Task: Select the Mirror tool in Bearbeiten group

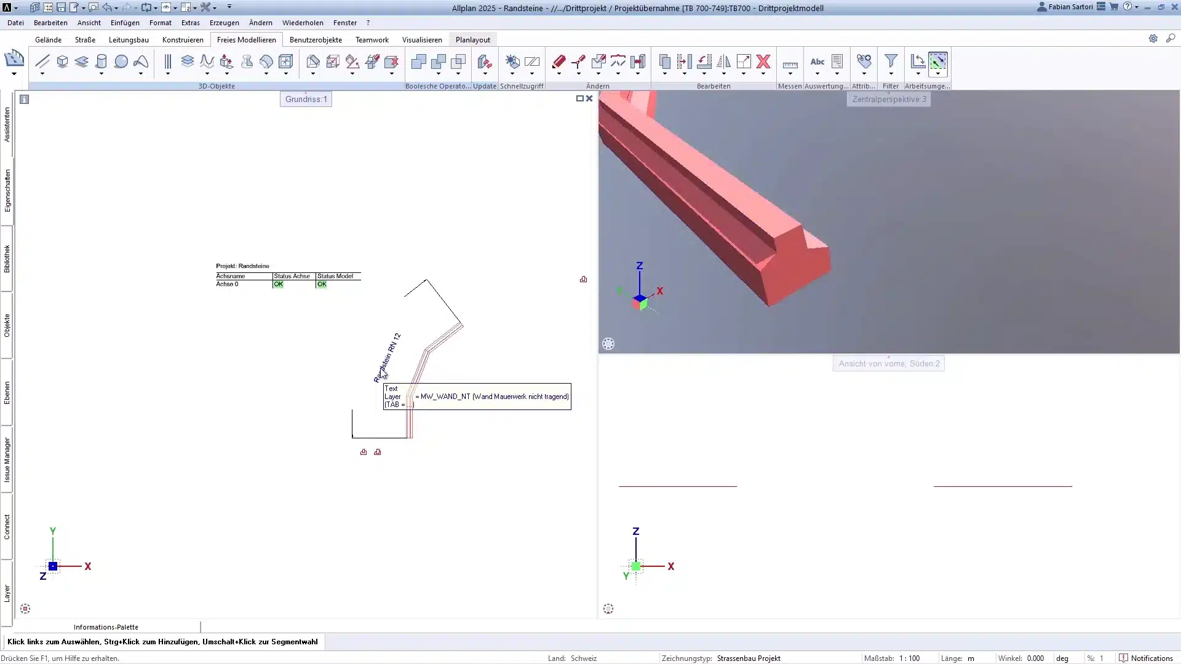Action: pyautogui.click(x=724, y=61)
